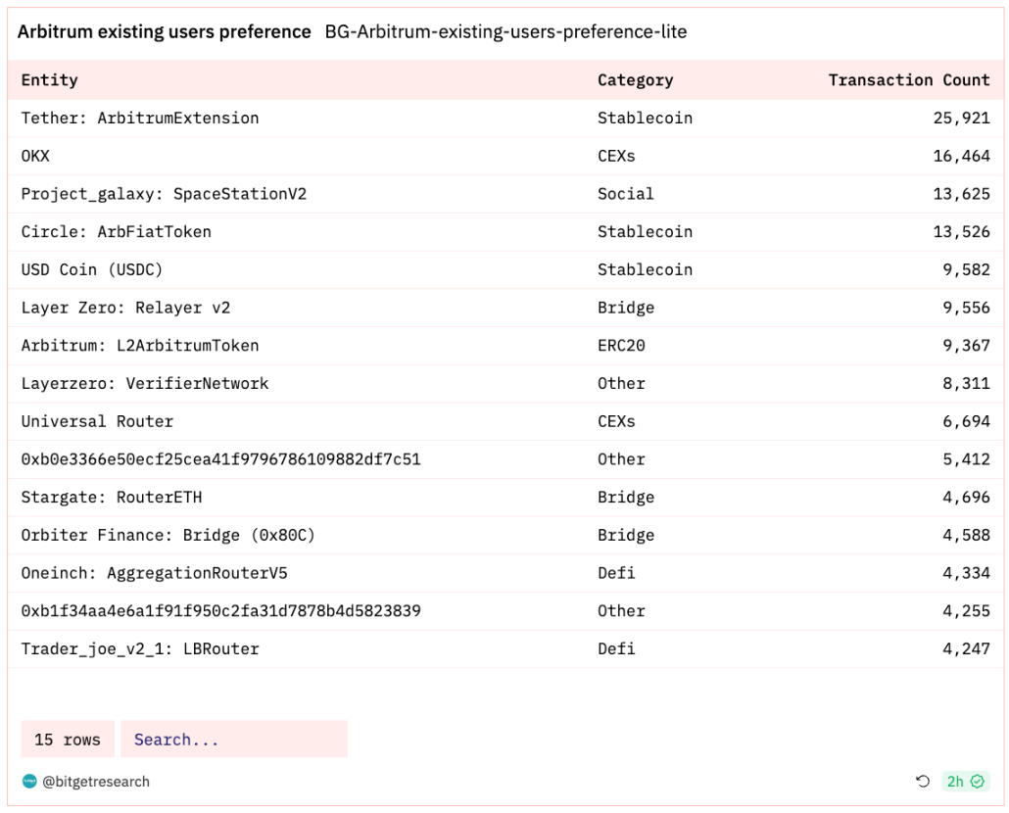
Task: Click Bridge category in Layer Zero row
Action: (x=625, y=308)
